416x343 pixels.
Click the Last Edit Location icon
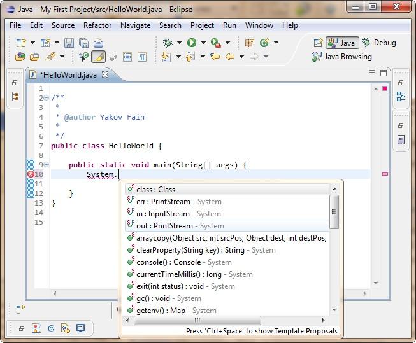point(215,57)
